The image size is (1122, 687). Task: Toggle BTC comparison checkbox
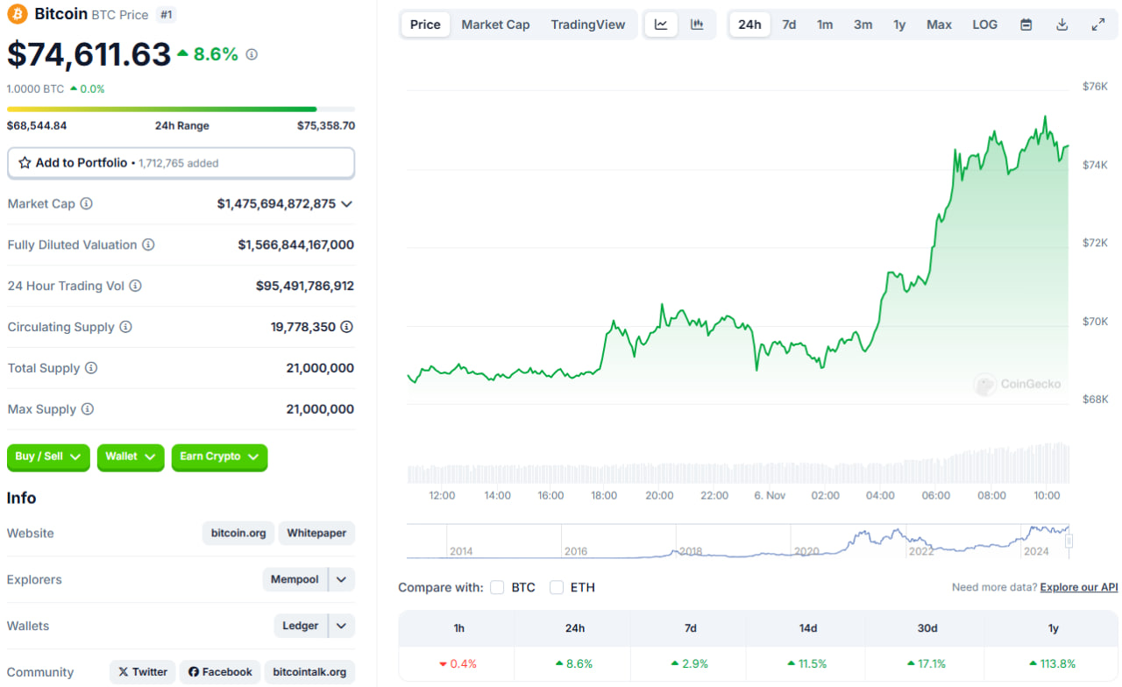point(497,587)
